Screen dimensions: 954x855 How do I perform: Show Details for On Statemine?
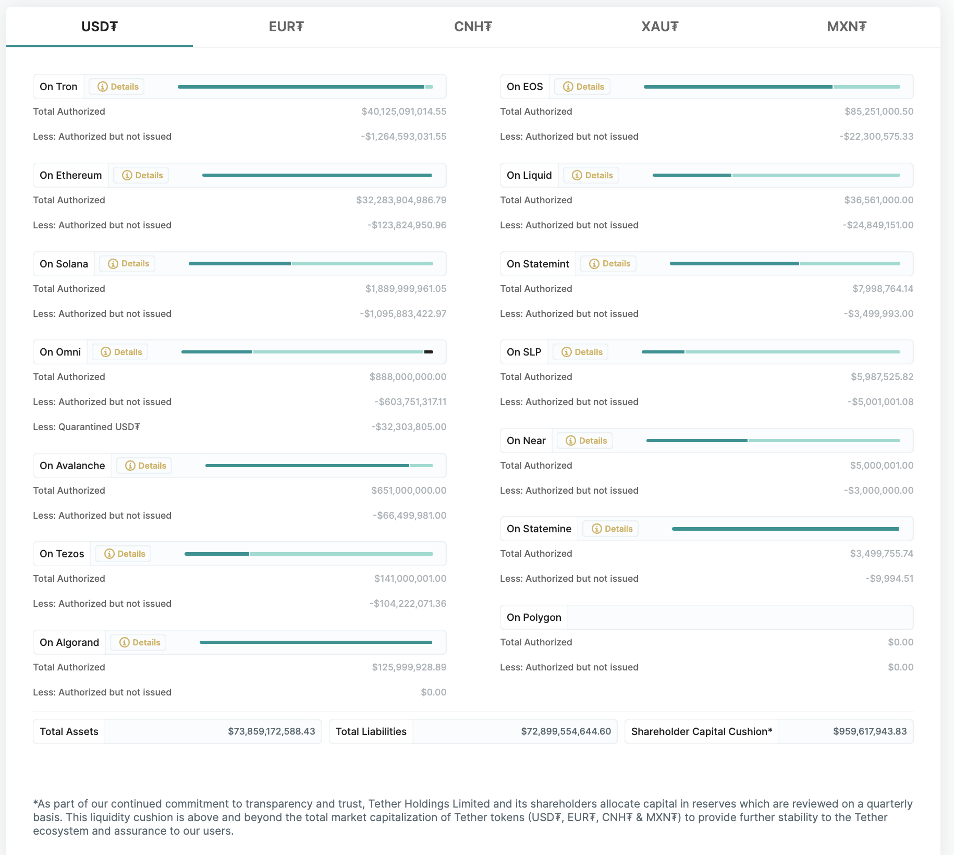pos(611,529)
